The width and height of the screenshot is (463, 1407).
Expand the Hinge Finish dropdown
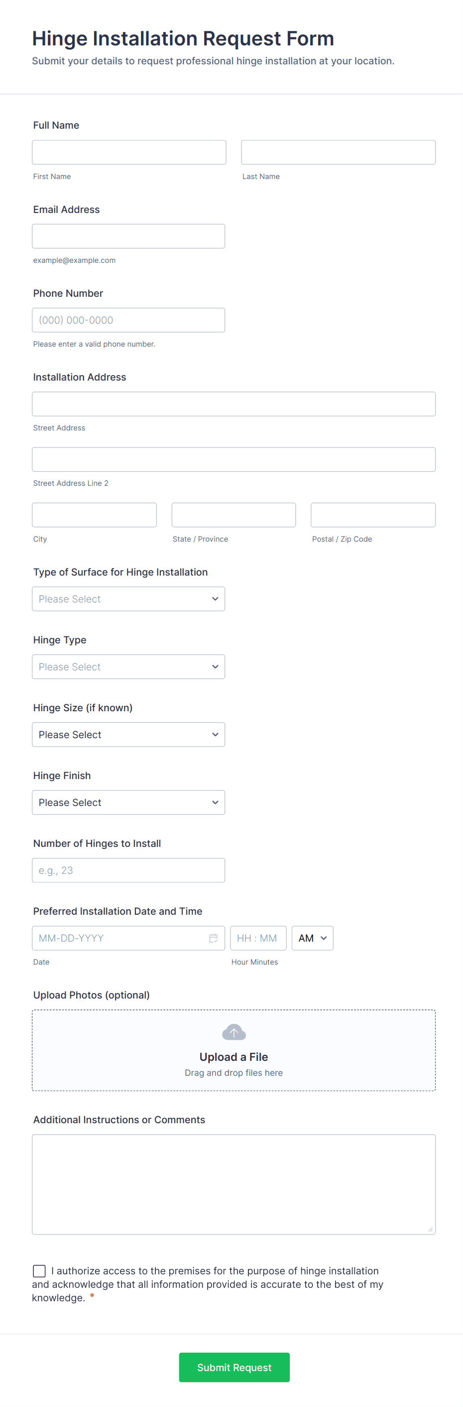(x=128, y=802)
